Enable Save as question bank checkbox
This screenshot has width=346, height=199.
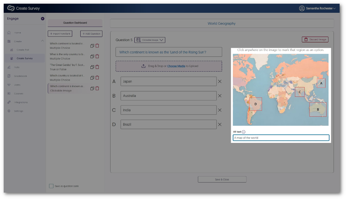click(51, 186)
